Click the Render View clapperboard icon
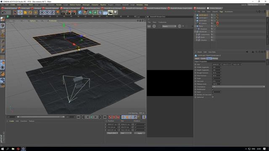This screenshot has width=269, height=151. tap(63, 12)
